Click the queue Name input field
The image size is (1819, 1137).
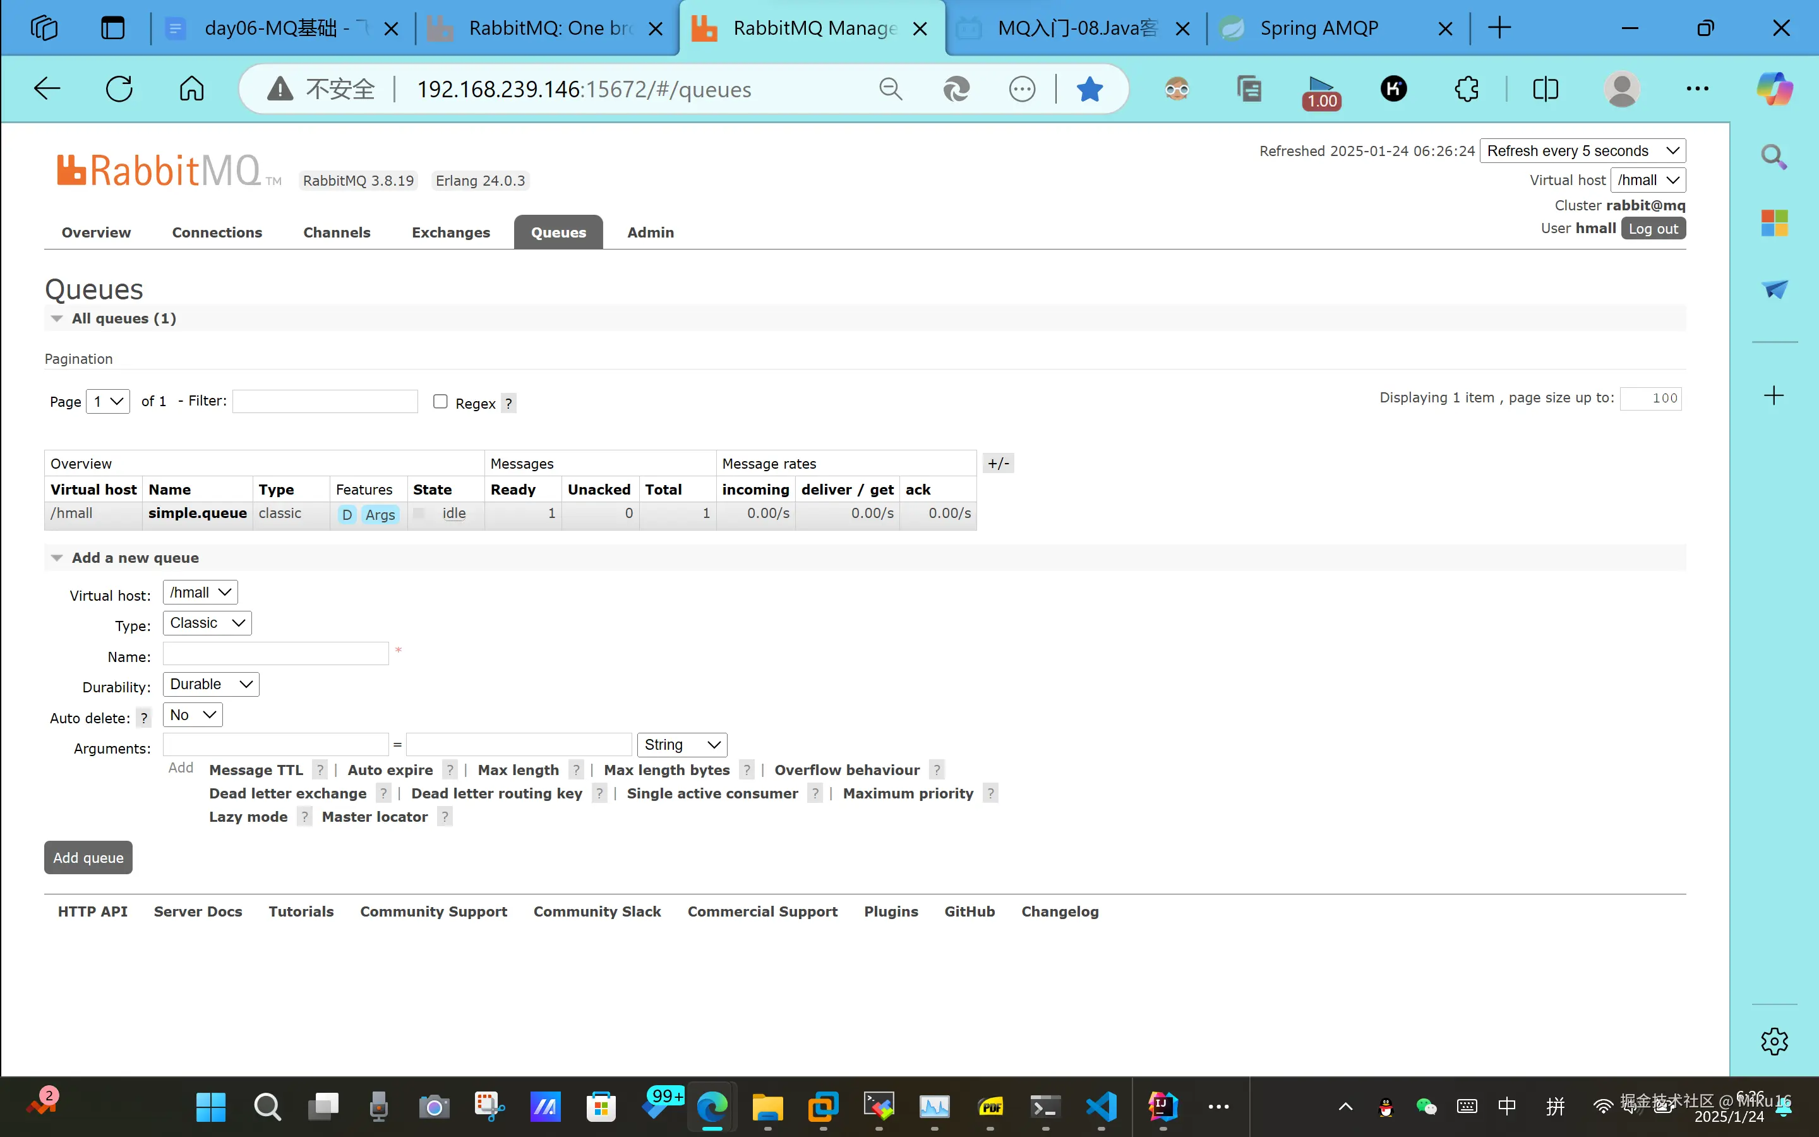click(275, 654)
